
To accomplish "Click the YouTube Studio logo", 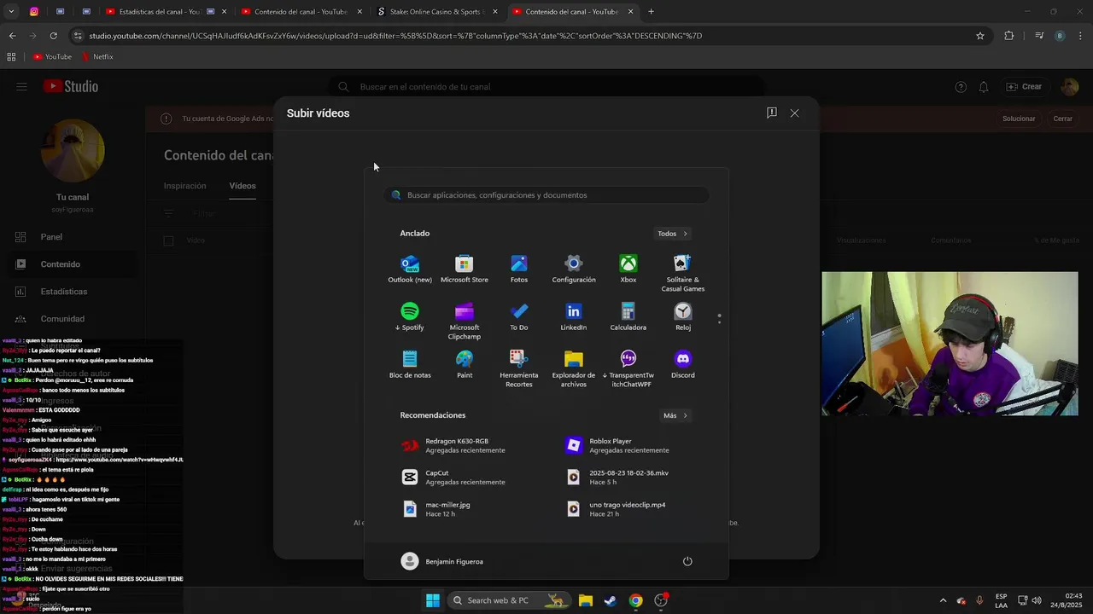I will click(71, 86).
